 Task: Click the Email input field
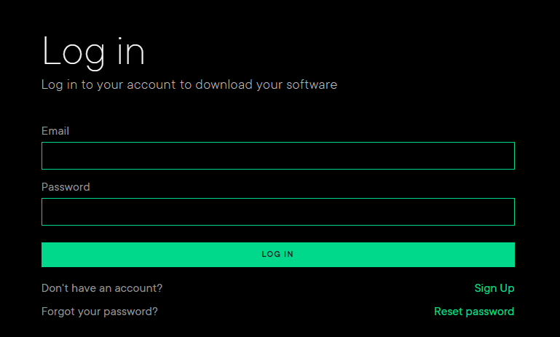[x=277, y=156]
